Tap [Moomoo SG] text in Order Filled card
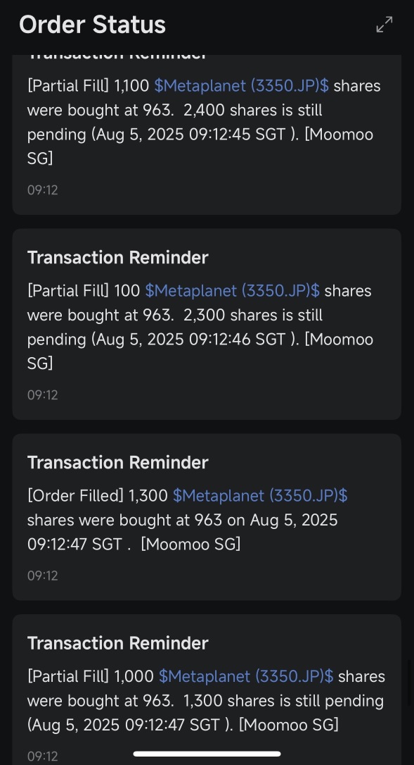Image resolution: width=414 pixels, height=765 pixels. (190, 544)
